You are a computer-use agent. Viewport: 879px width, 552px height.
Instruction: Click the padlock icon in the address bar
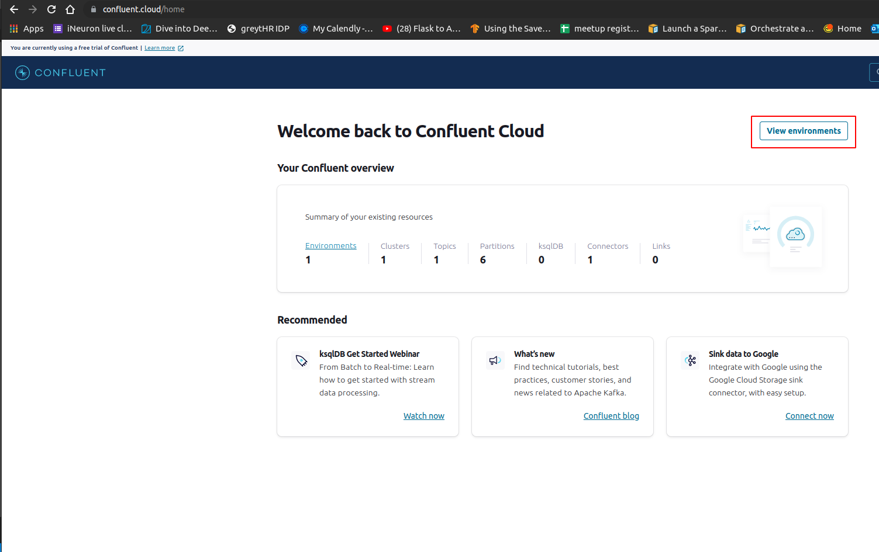coord(92,9)
